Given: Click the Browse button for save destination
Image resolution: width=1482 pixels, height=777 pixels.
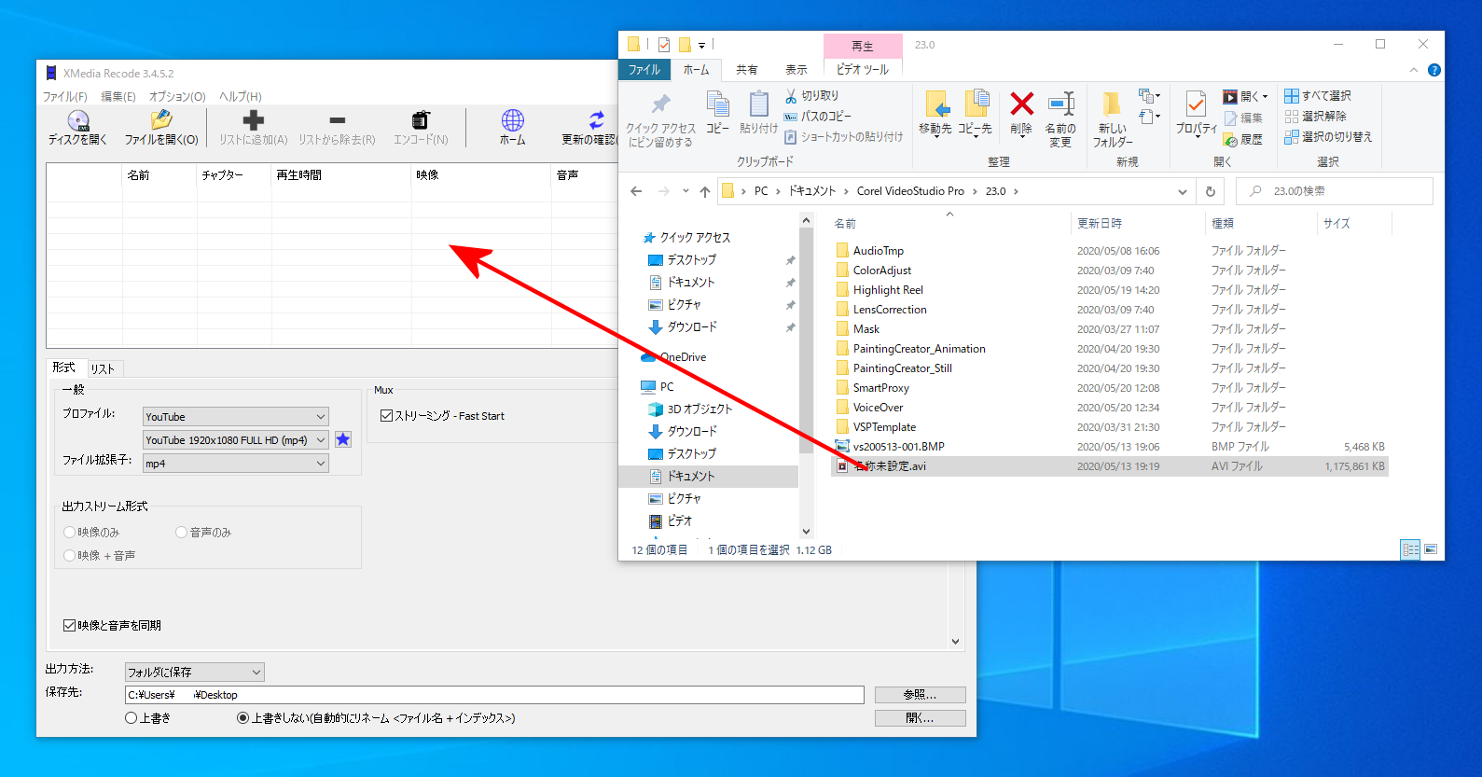Looking at the screenshot, I should (920, 695).
